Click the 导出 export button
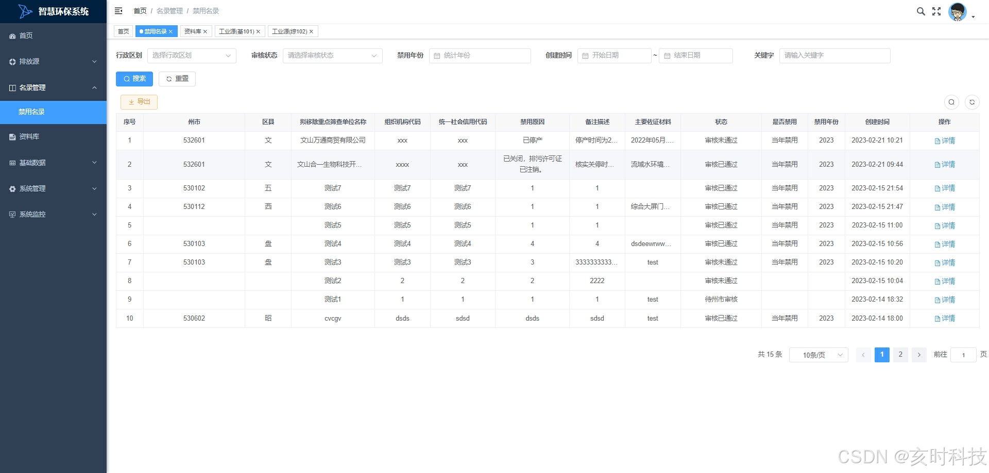 pos(139,102)
